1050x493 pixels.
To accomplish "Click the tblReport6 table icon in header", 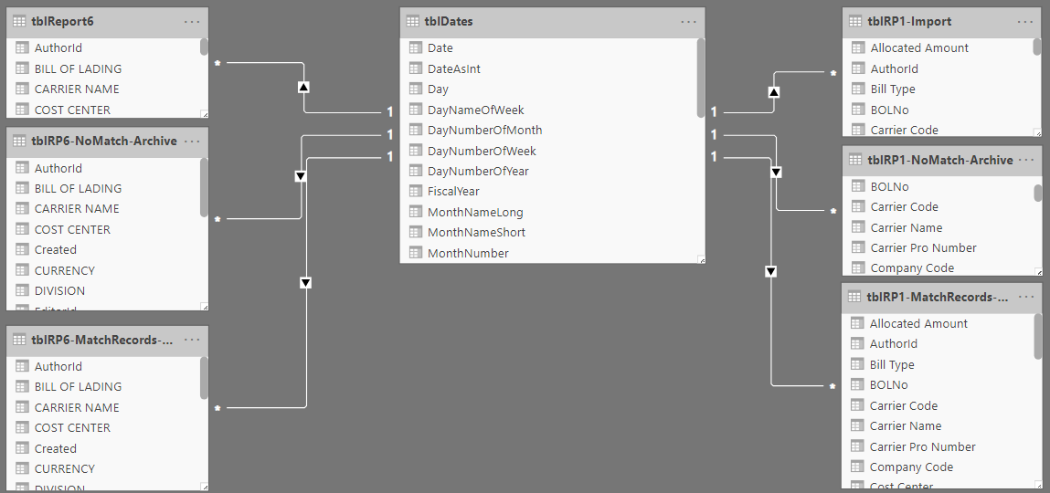I will click(x=19, y=21).
